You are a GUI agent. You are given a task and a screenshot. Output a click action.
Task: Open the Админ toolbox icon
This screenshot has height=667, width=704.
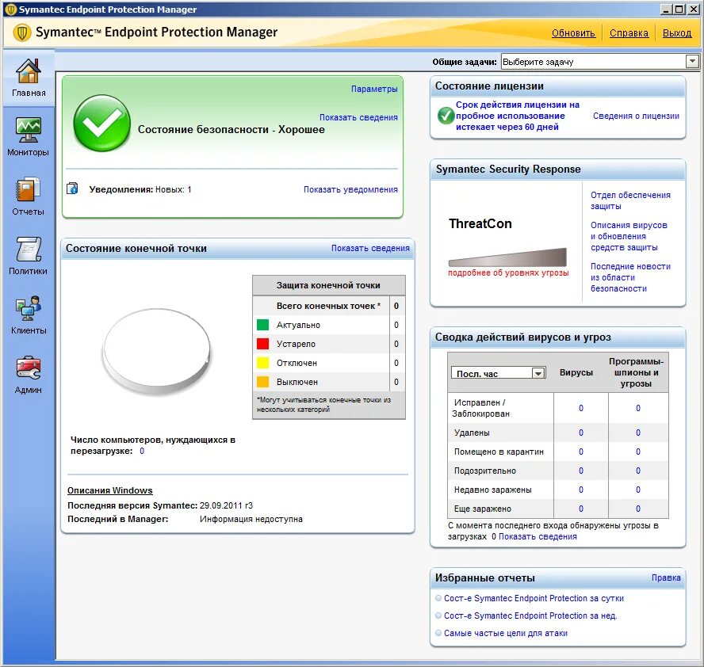(x=29, y=368)
